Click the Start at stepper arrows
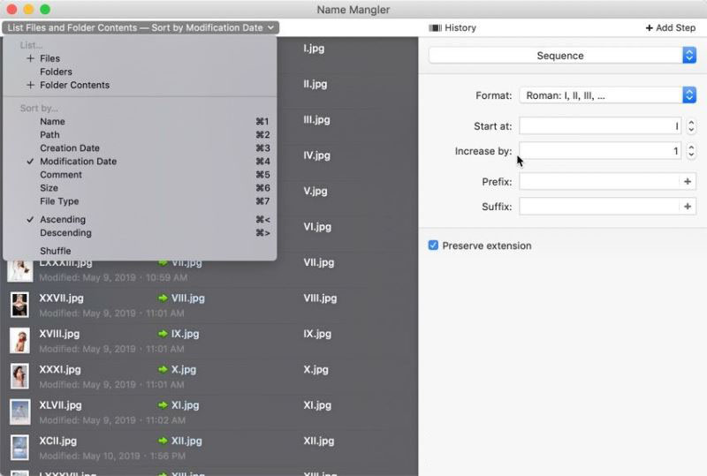The height and width of the screenshot is (476, 707). pyautogui.click(x=691, y=126)
